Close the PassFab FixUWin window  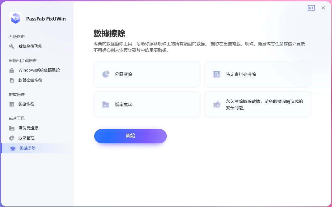point(323,8)
